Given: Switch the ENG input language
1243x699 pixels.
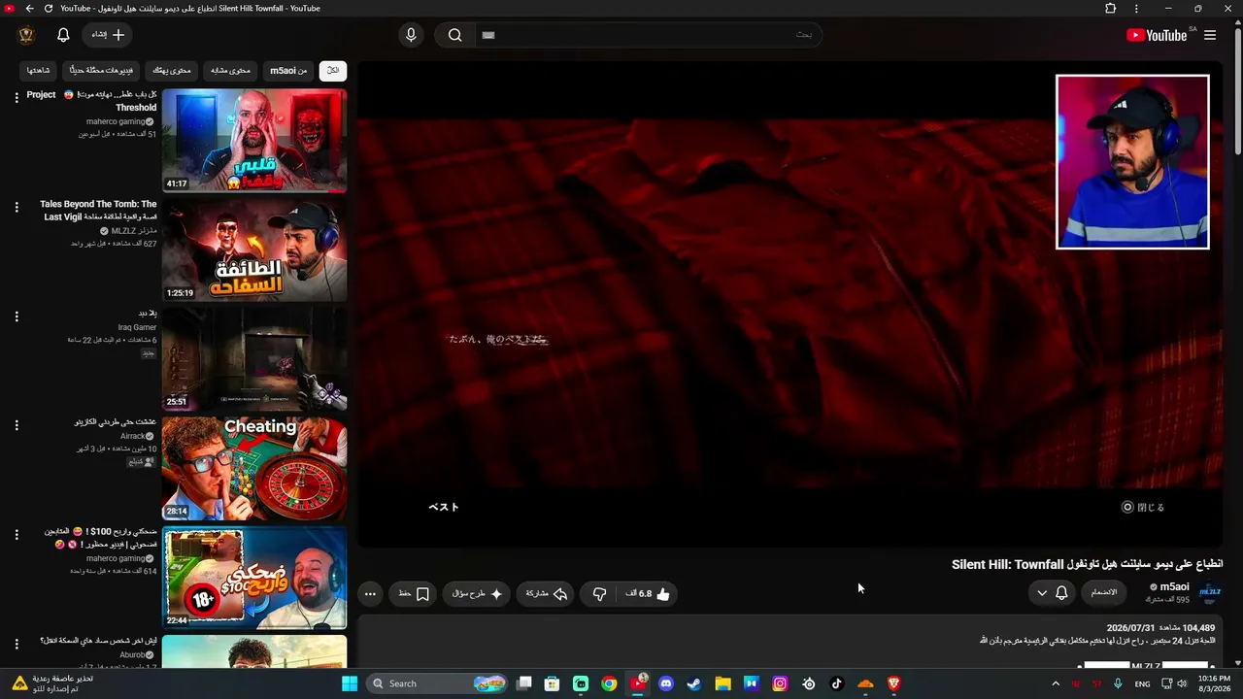Looking at the screenshot, I should (x=1142, y=683).
